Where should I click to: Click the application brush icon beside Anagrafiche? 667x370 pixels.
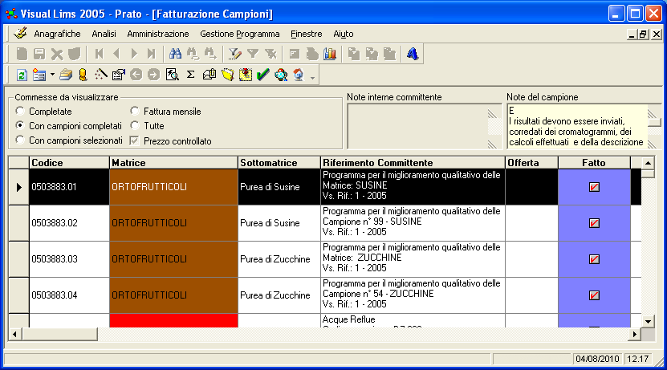(x=20, y=33)
